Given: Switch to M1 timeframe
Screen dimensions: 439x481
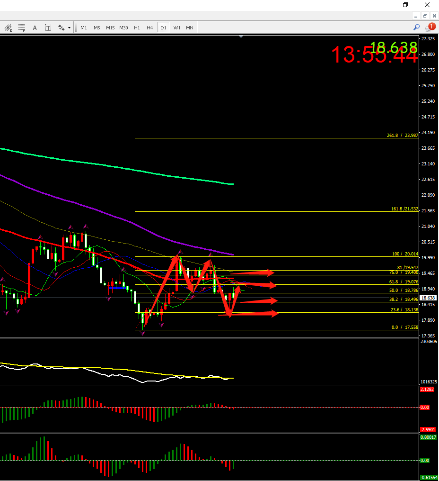Looking at the screenshot, I should (84, 27).
